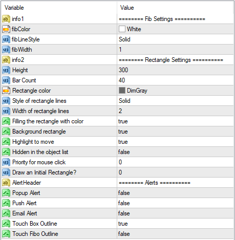
Task: Click the DimGray rectangle color swatch
Action: [122, 91]
